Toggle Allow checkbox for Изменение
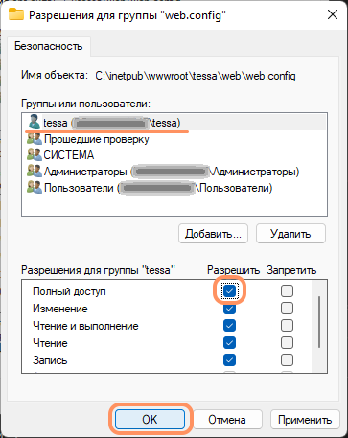Image resolution: width=348 pixels, height=438 pixels. (229, 309)
